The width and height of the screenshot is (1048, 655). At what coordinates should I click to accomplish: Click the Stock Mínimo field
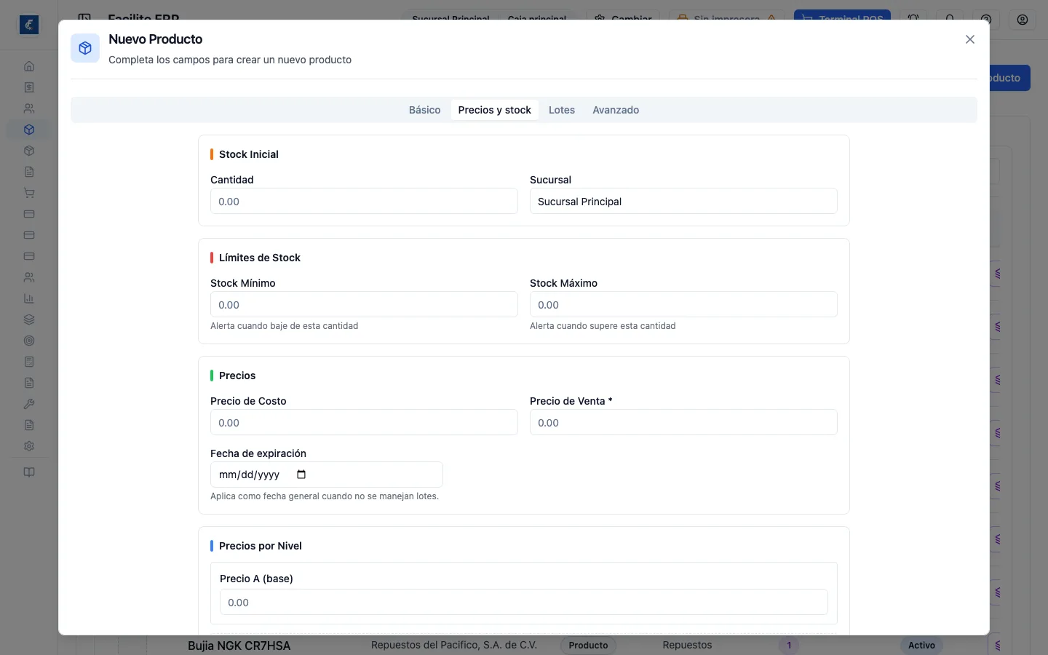pos(364,305)
